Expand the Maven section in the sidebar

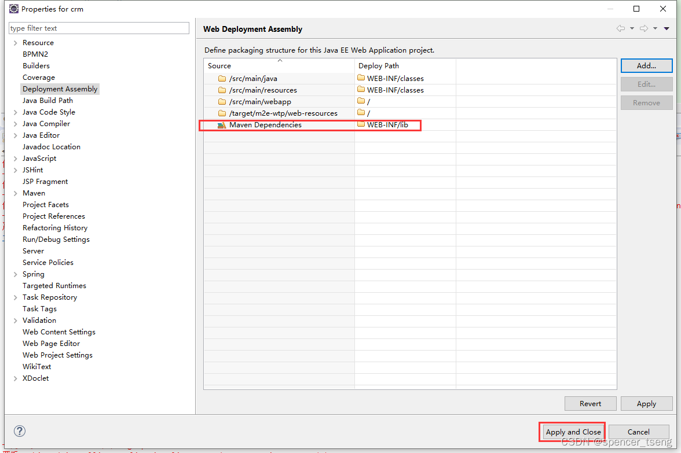pyautogui.click(x=14, y=193)
